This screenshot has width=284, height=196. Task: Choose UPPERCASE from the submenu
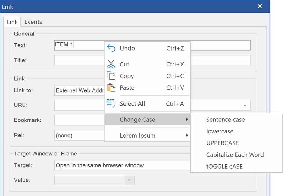[222, 143]
